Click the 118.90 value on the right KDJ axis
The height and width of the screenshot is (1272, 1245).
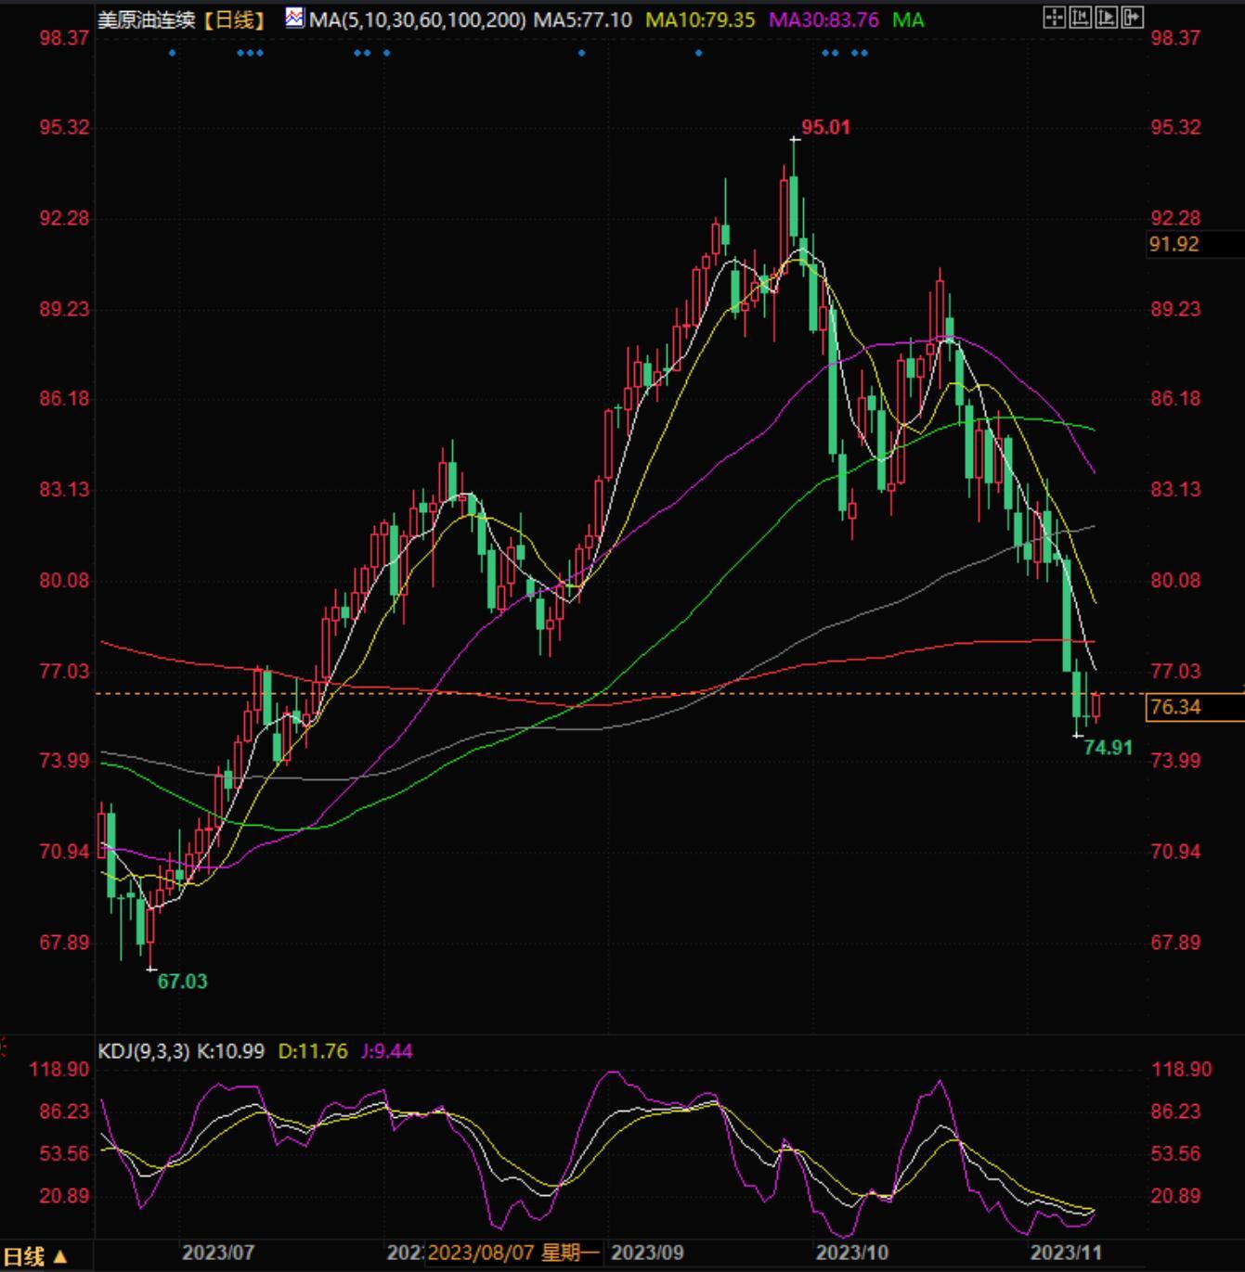point(1181,1070)
